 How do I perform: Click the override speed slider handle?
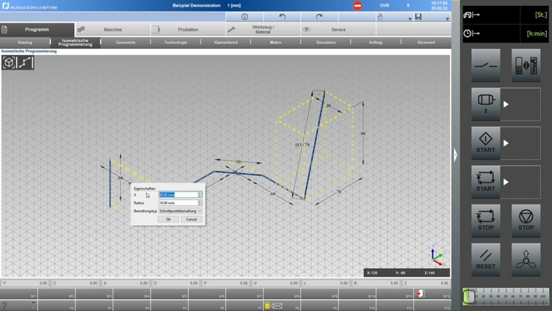[469, 297]
